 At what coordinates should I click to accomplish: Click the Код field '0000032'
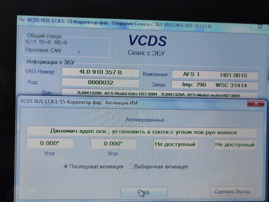click(100, 82)
